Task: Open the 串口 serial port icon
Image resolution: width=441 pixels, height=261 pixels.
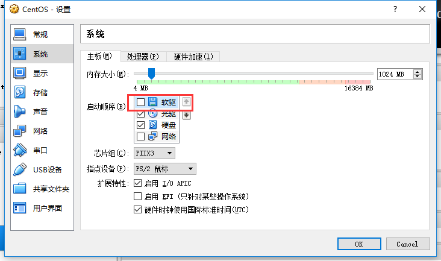Action: [x=19, y=150]
